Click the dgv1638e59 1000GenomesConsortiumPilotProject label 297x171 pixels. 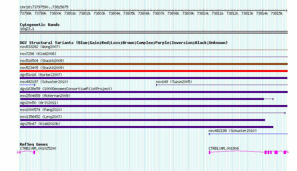[x=66, y=89]
